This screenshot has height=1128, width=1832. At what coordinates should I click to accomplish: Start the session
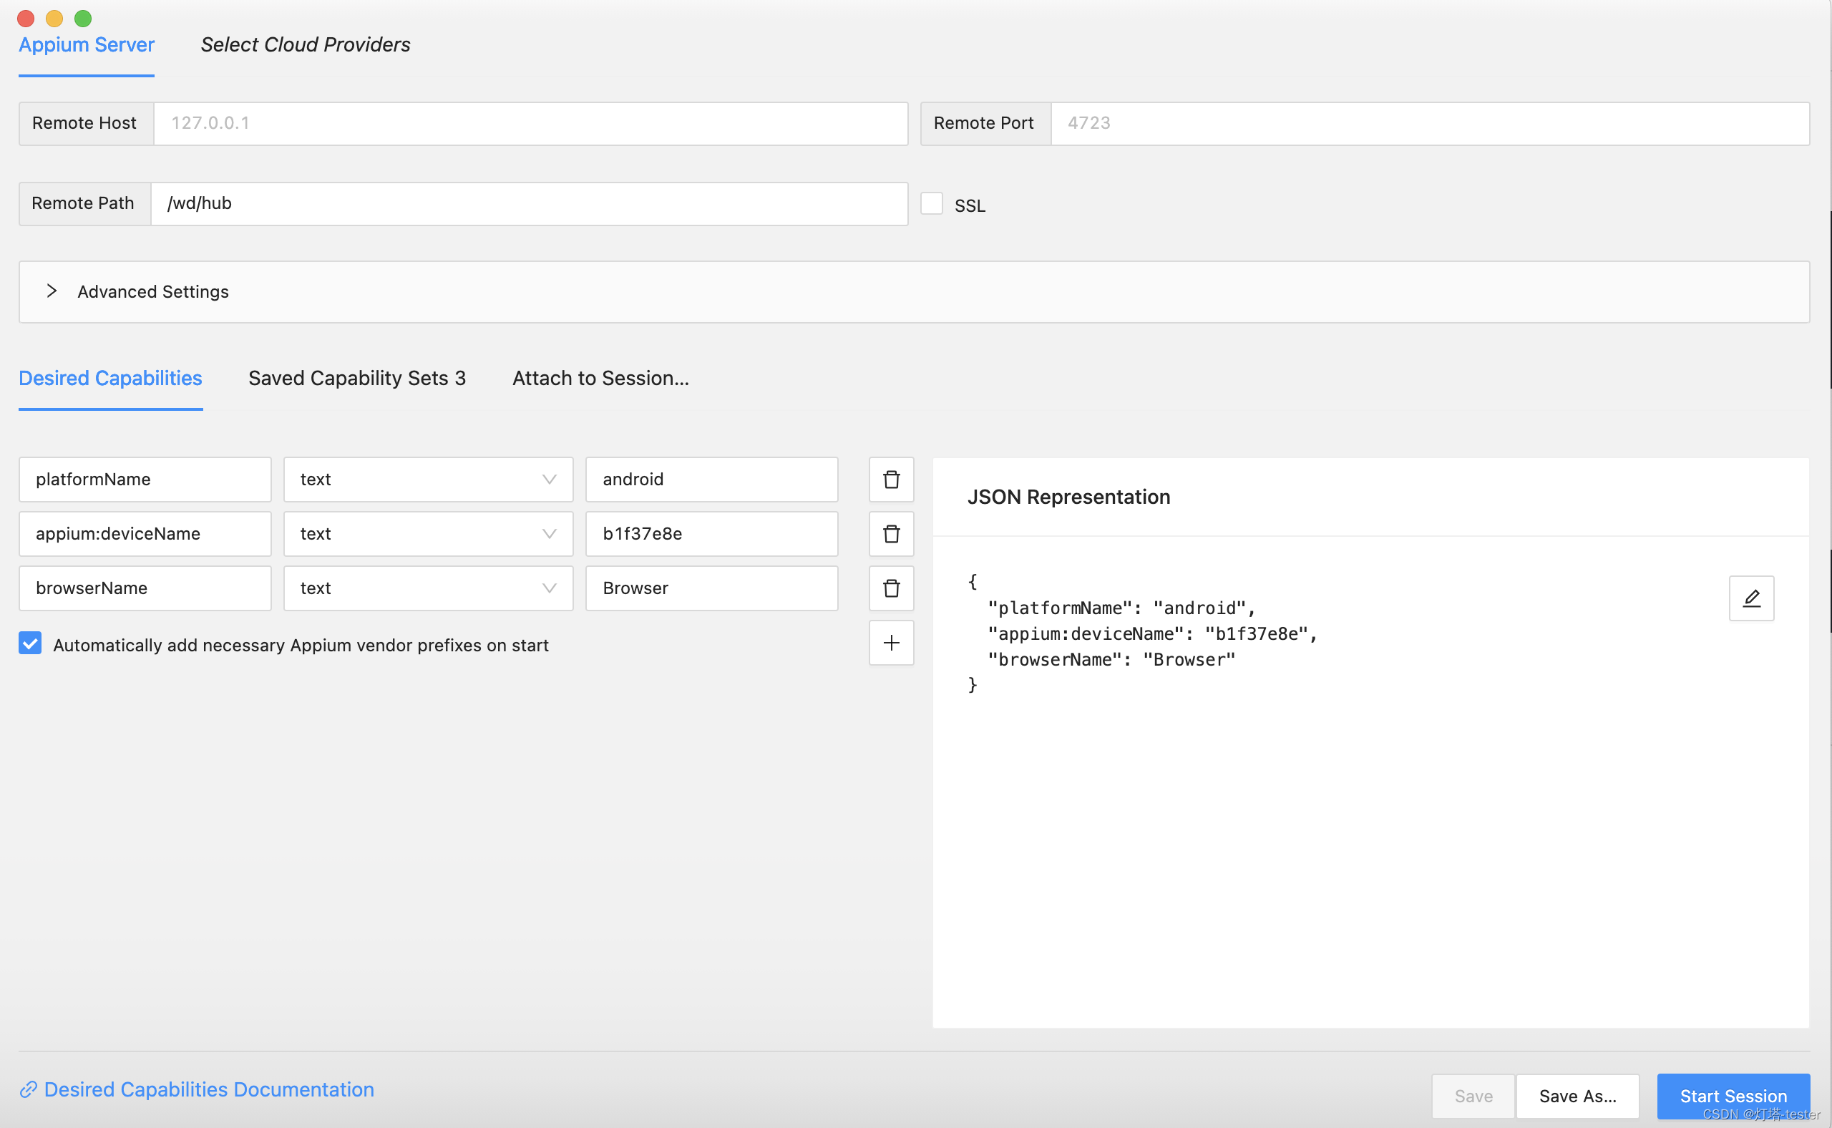(1733, 1095)
